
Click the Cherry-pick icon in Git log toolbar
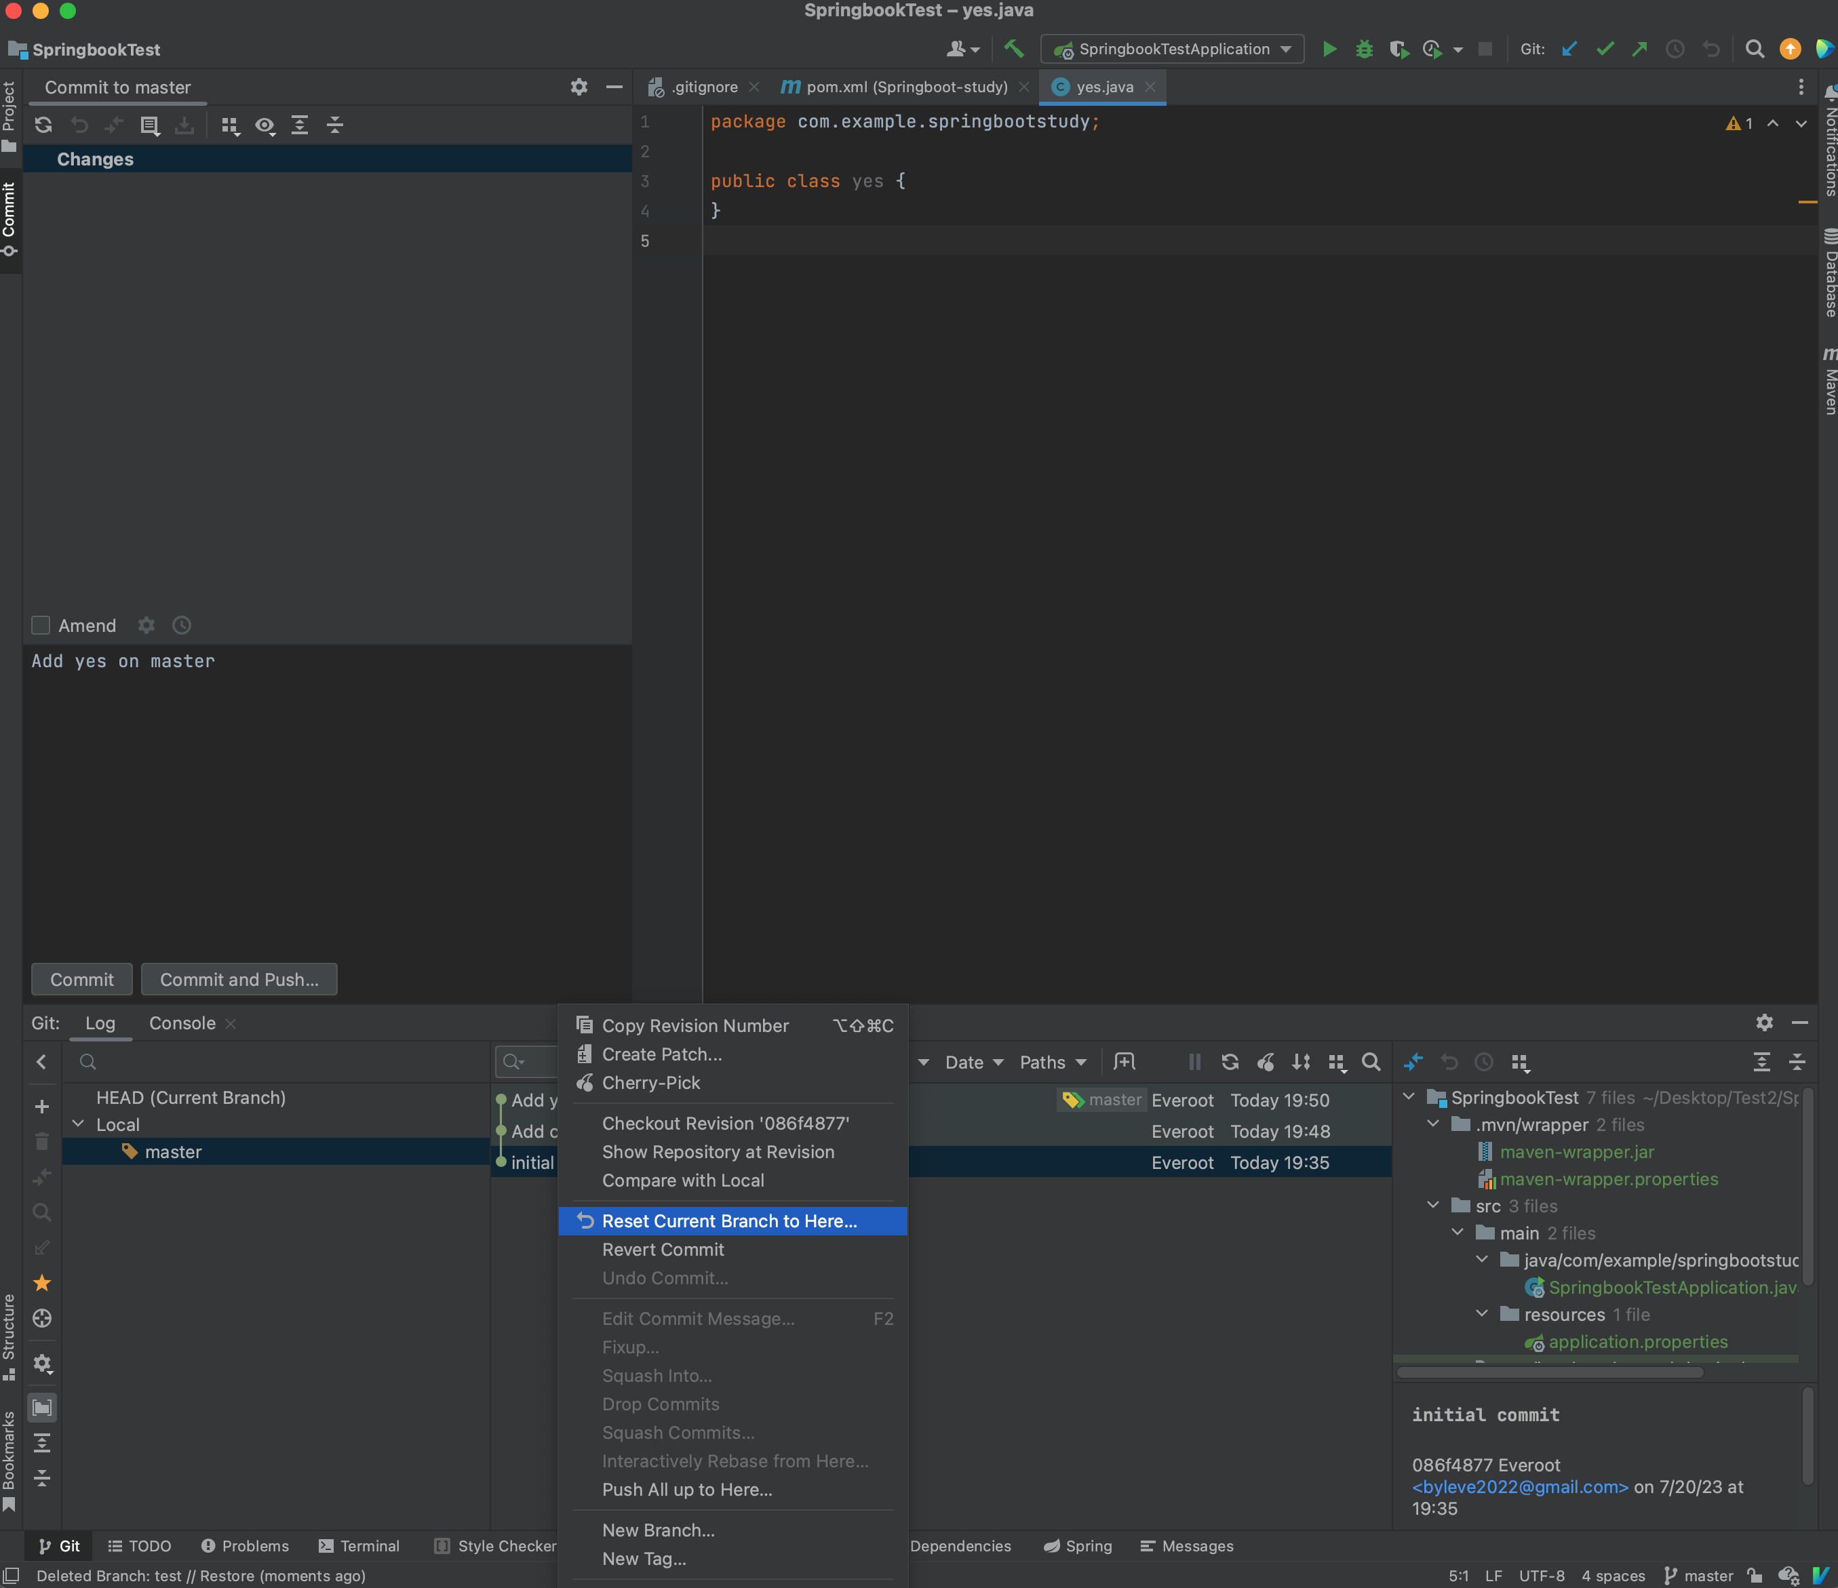(1266, 1061)
